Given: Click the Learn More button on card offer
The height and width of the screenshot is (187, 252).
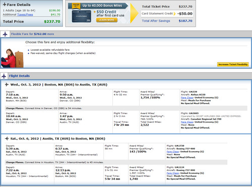Looking at the screenshot, I should pos(106,20).
